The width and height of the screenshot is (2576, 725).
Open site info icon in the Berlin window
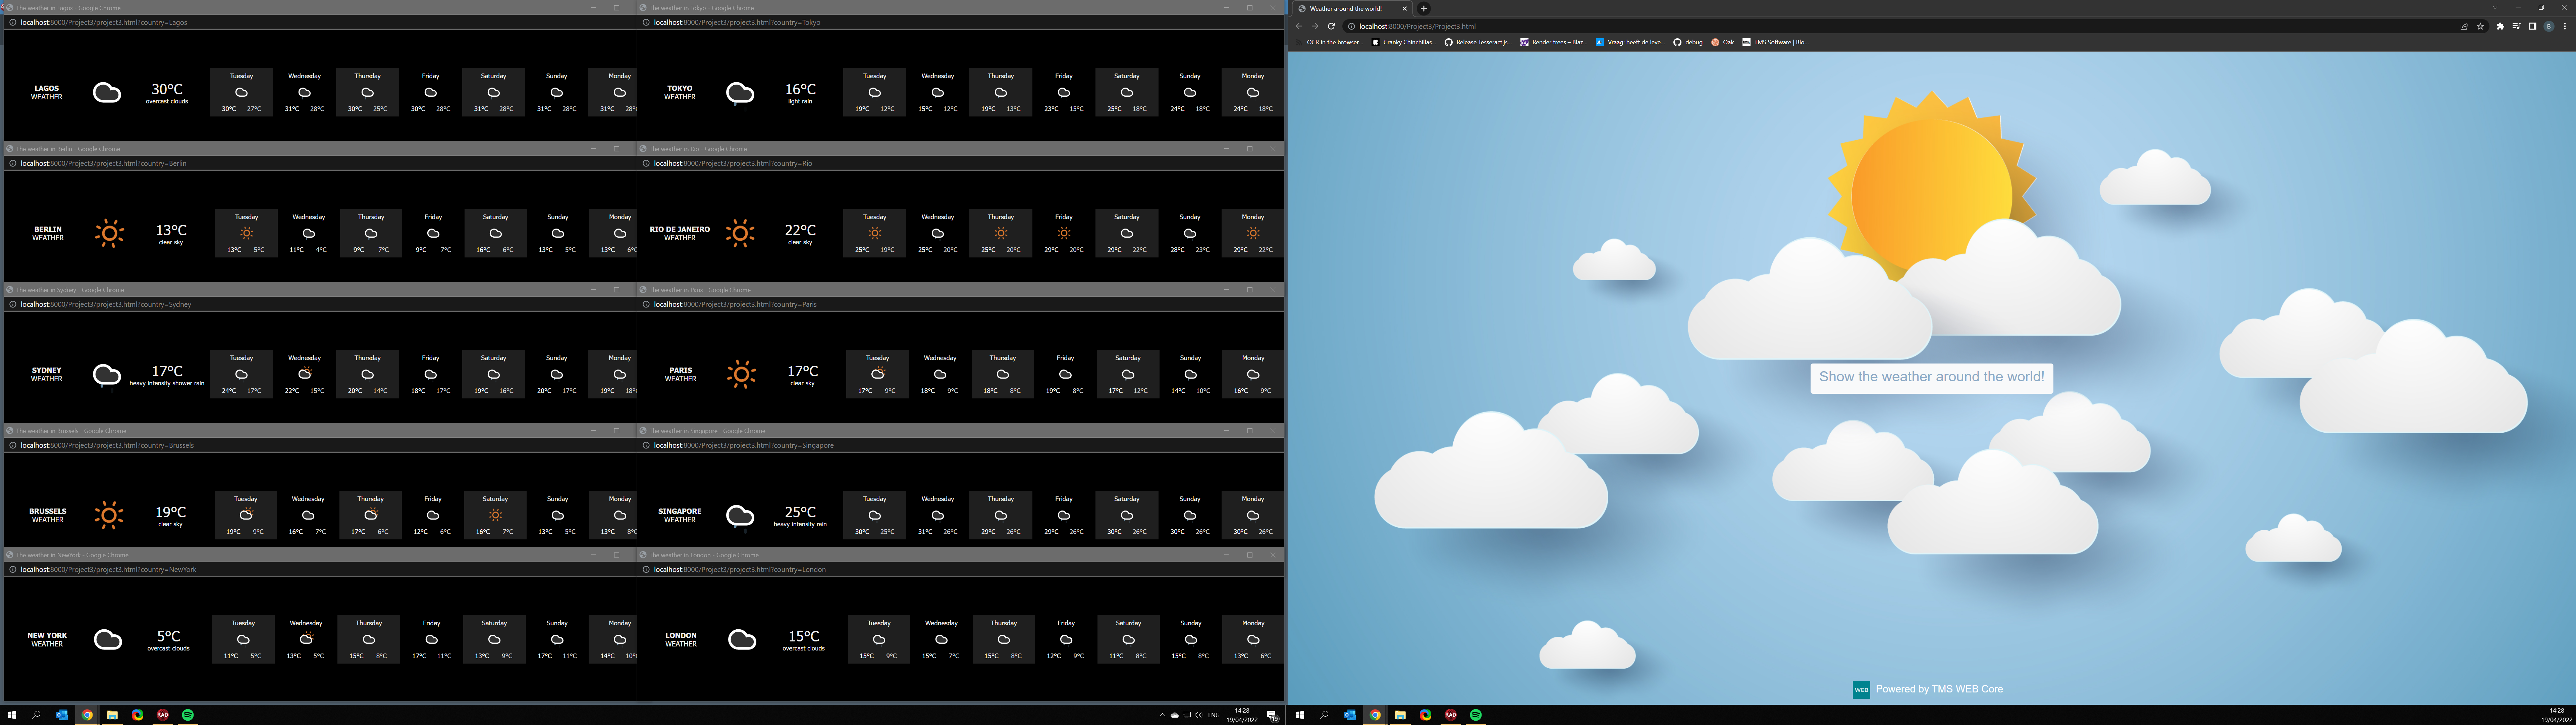click(x=13, y=163)
